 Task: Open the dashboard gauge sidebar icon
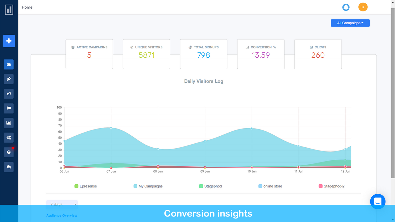[x=9, y=64]
